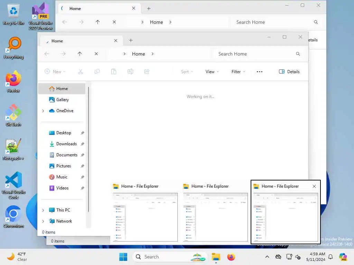Screen dimensions: 354x265
Task: Show hidden system tray icons
Action: 267,257
